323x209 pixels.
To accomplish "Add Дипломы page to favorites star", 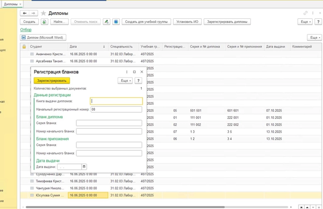I will pos(44,14).
